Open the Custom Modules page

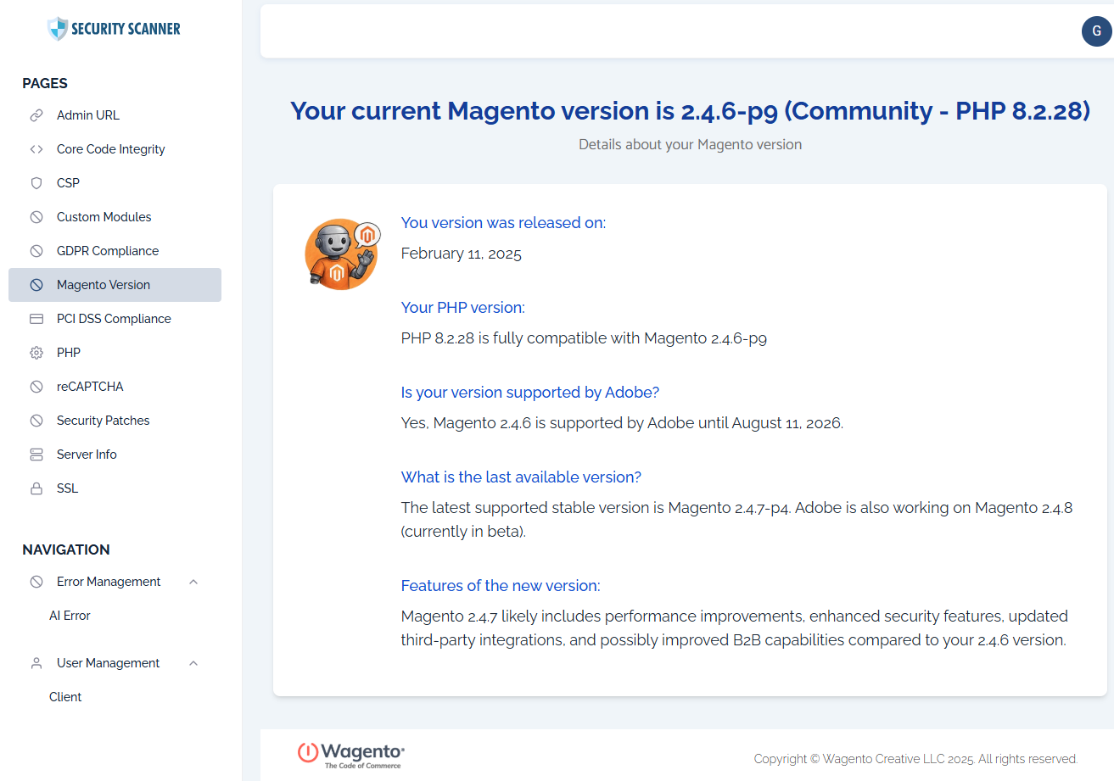point(104,217)
